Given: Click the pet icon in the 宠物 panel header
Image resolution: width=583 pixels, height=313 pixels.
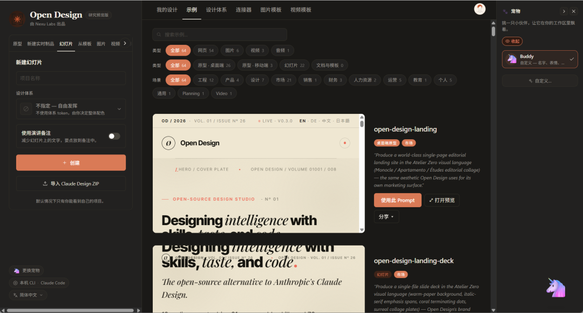Looking at the screenshot, I should coord(505,11).
